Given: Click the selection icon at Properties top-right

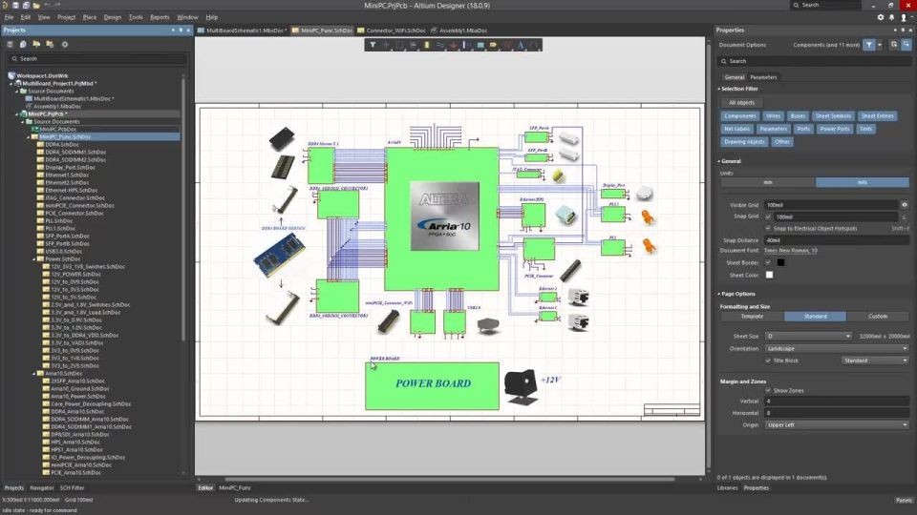Looking at the screenshot, I should click(x=906, y=45).
